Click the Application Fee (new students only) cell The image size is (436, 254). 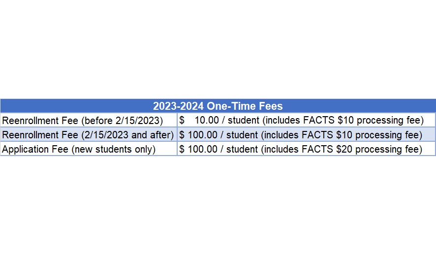(89, 149)
